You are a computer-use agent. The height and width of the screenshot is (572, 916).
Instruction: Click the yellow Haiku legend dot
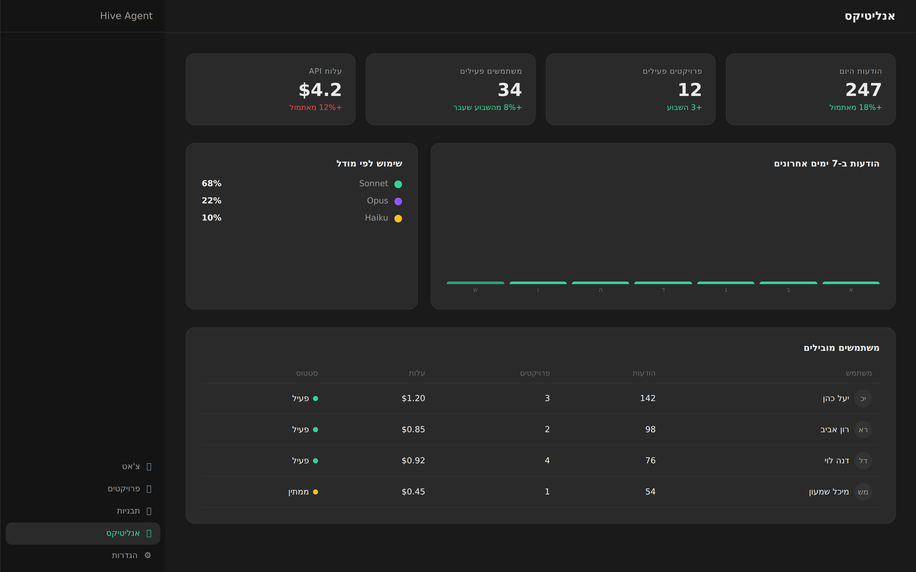(x=398, y=219)
